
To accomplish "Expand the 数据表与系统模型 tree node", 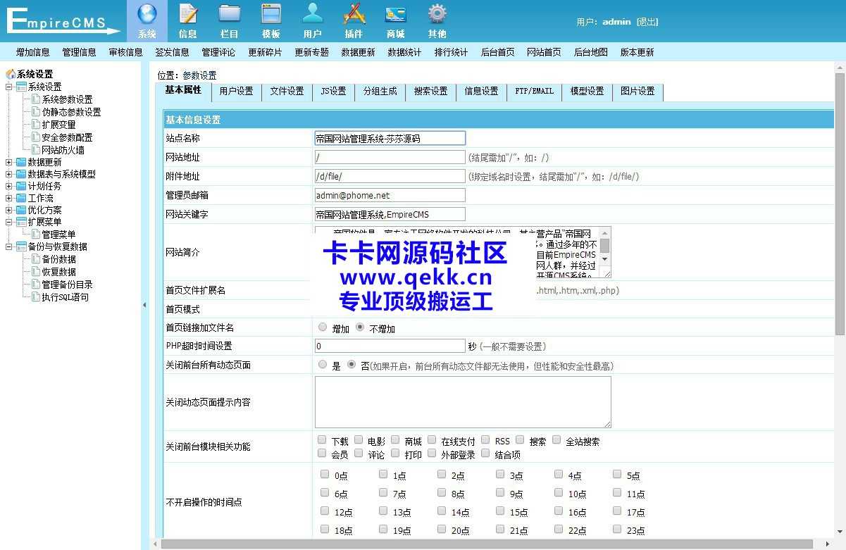I will pos(9,174).
